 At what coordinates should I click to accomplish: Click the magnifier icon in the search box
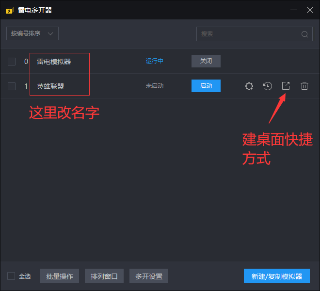304,34
